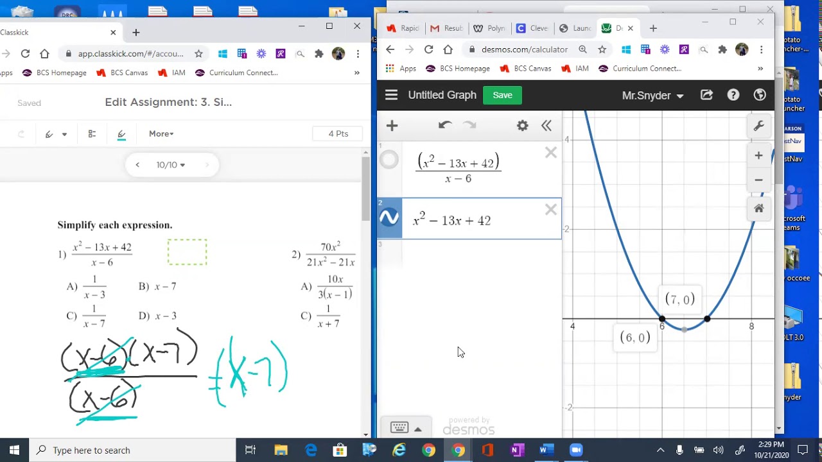Viewport: 822px width, 462px height.
Task: Switch to the Gmail Results tab
Action: (446, 28)
